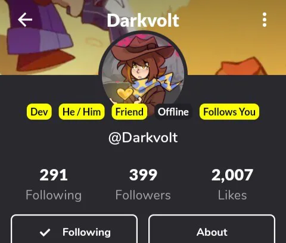The height and width of the screenshot is (243, 286).
Task: Tap the Follows You badge
Action: tap(229, 112)
